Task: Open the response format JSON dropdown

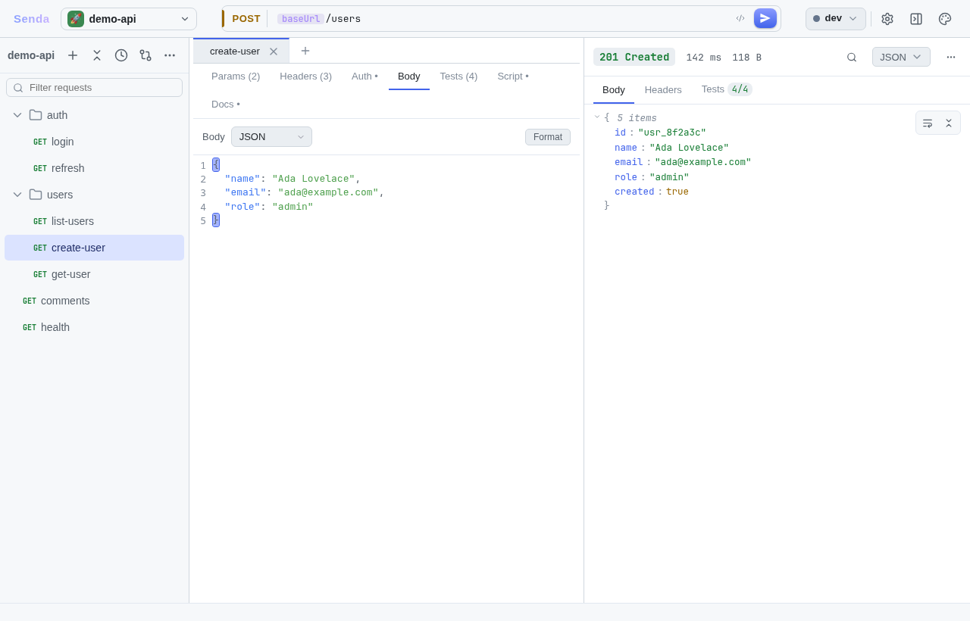Action: pyautogui.click(x=901, y=57)
